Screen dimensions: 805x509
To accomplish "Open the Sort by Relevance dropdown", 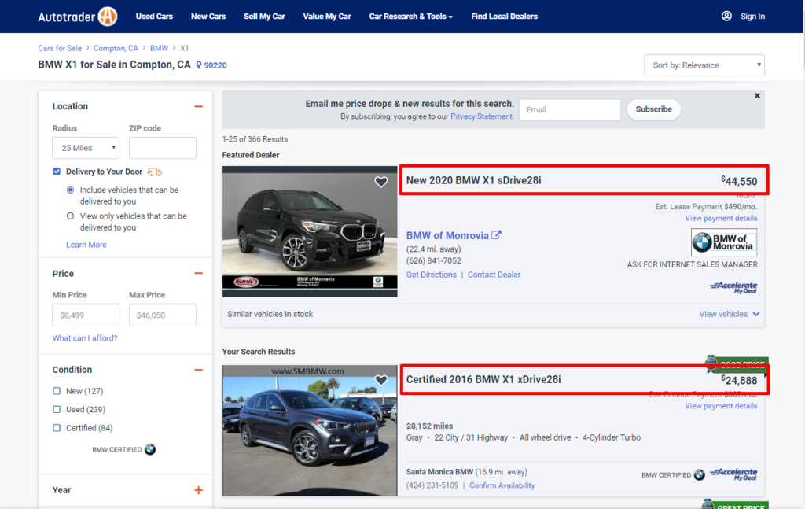I will (704, 65).
